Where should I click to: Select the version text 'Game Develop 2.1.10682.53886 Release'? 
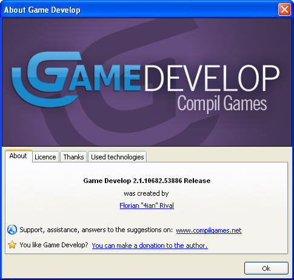(x=147, y=181)
